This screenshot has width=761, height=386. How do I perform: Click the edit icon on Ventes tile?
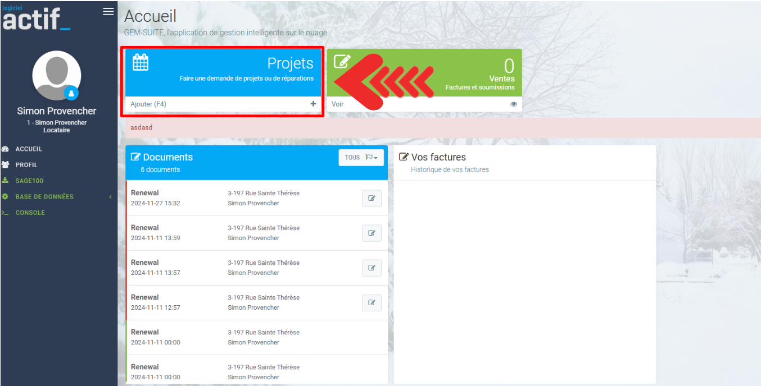coord(342,61)
